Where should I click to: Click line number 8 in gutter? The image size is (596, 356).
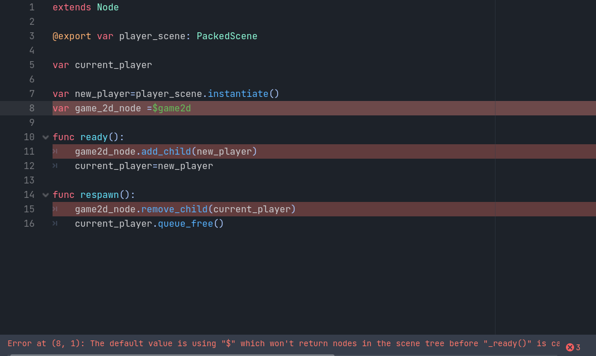pos(32,108)
